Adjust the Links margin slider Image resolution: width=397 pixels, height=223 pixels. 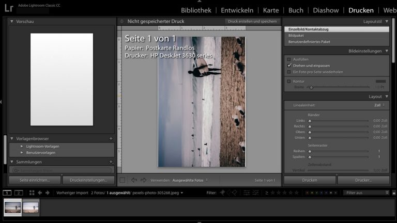[x=310, y=120]
